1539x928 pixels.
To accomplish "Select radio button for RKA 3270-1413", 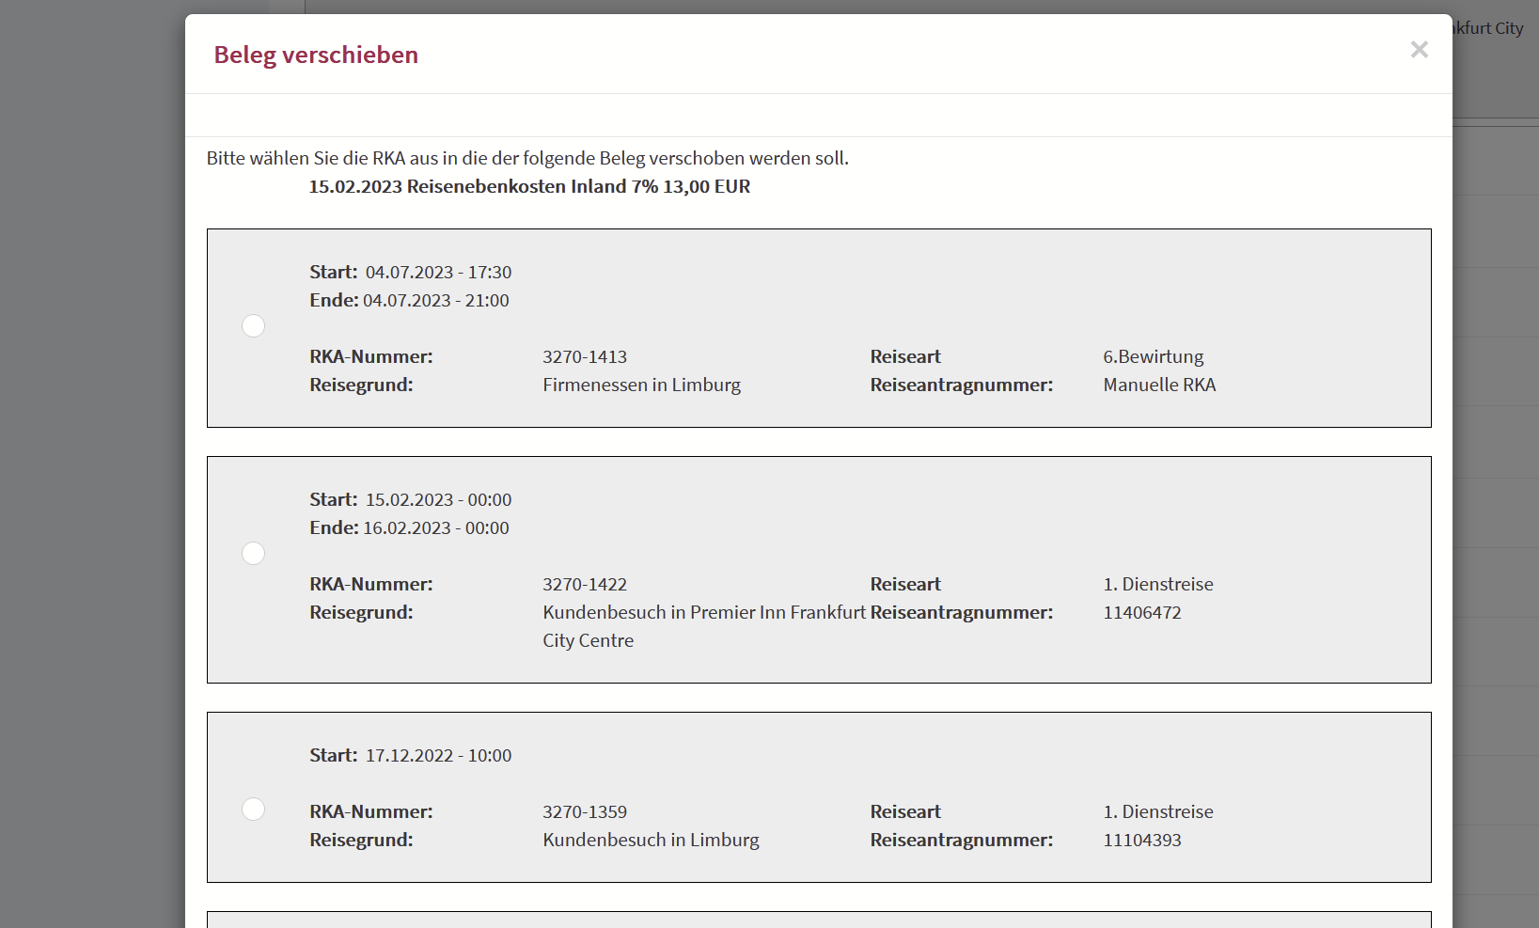I will click(254, 326).
